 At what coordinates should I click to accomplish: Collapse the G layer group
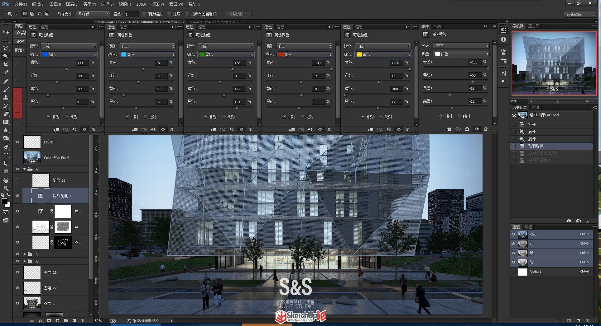[25, 169]
